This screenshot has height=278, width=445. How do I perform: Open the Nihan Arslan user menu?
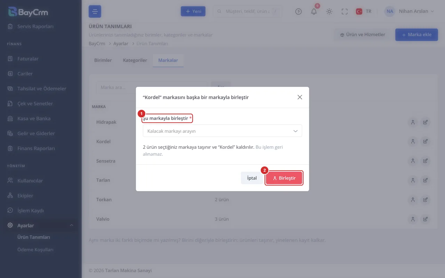[410, 11]
